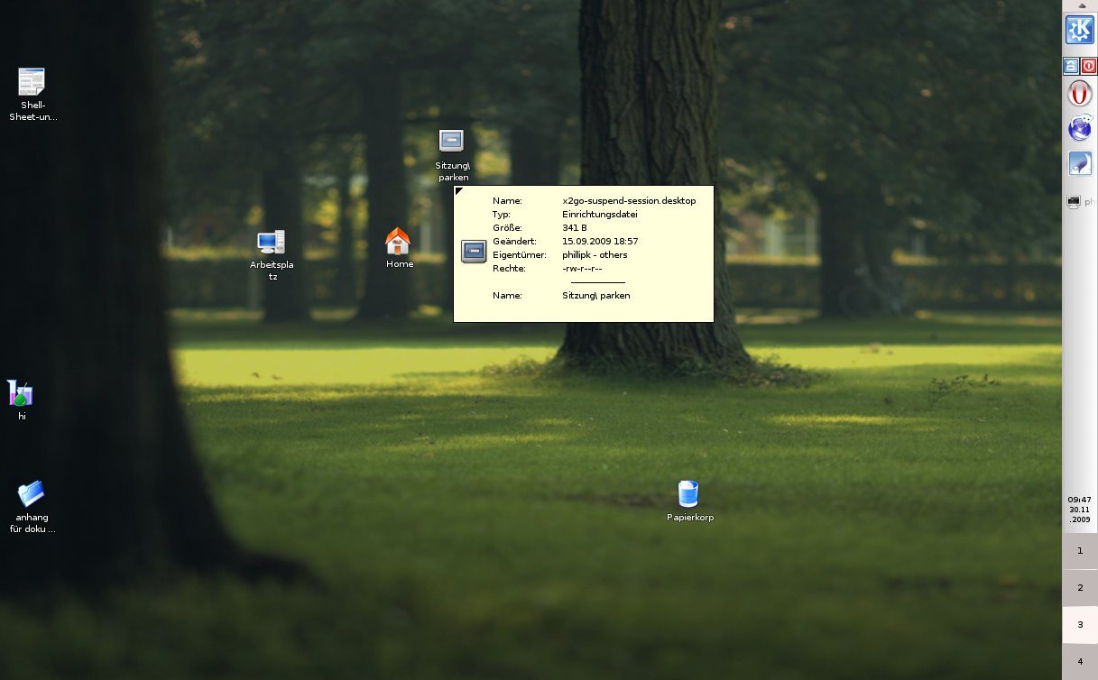Click the lock session icon
Viewport: 1098px width, 680px height.
(1071, 66)
